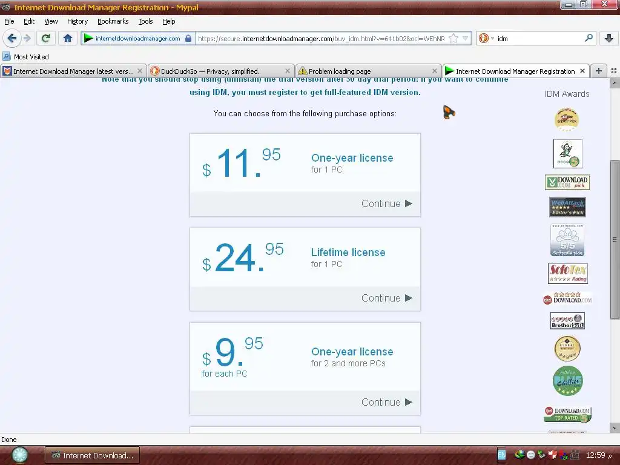This screenshot has width=620, height=465.
Task: Open a new tab with plus button
Action: (599, 71)
